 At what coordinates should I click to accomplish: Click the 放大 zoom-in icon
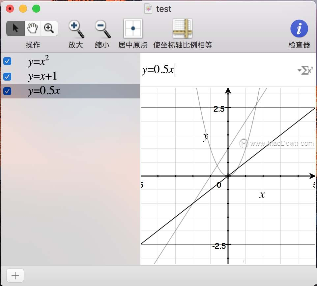[x=75, y=28]
